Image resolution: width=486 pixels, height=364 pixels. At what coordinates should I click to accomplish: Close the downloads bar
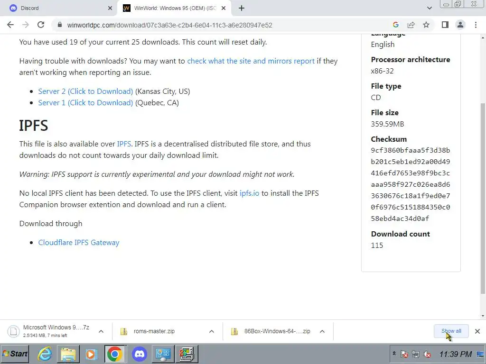477,331
